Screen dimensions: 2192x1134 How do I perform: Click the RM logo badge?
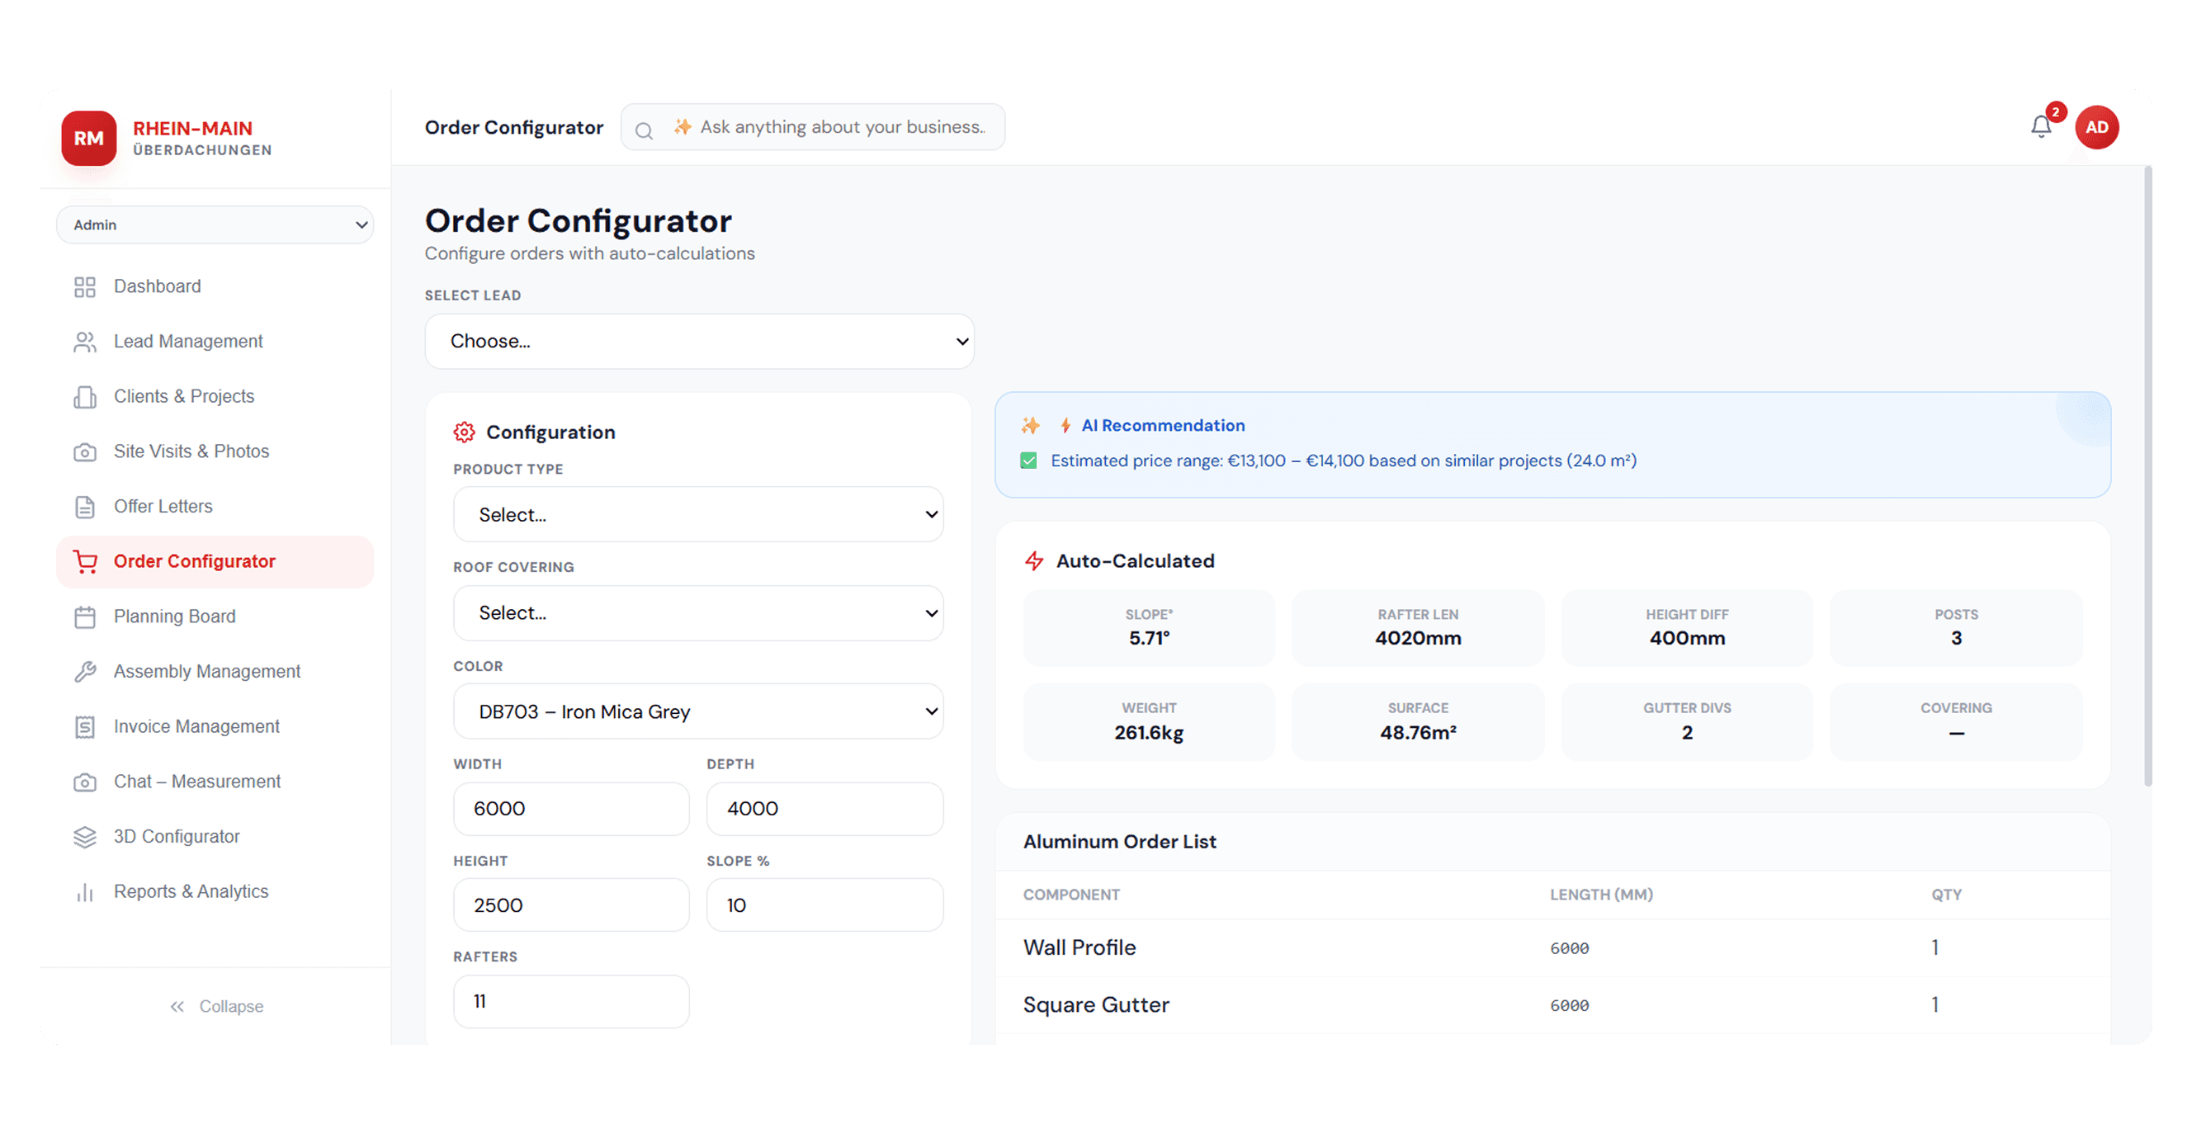88,138
